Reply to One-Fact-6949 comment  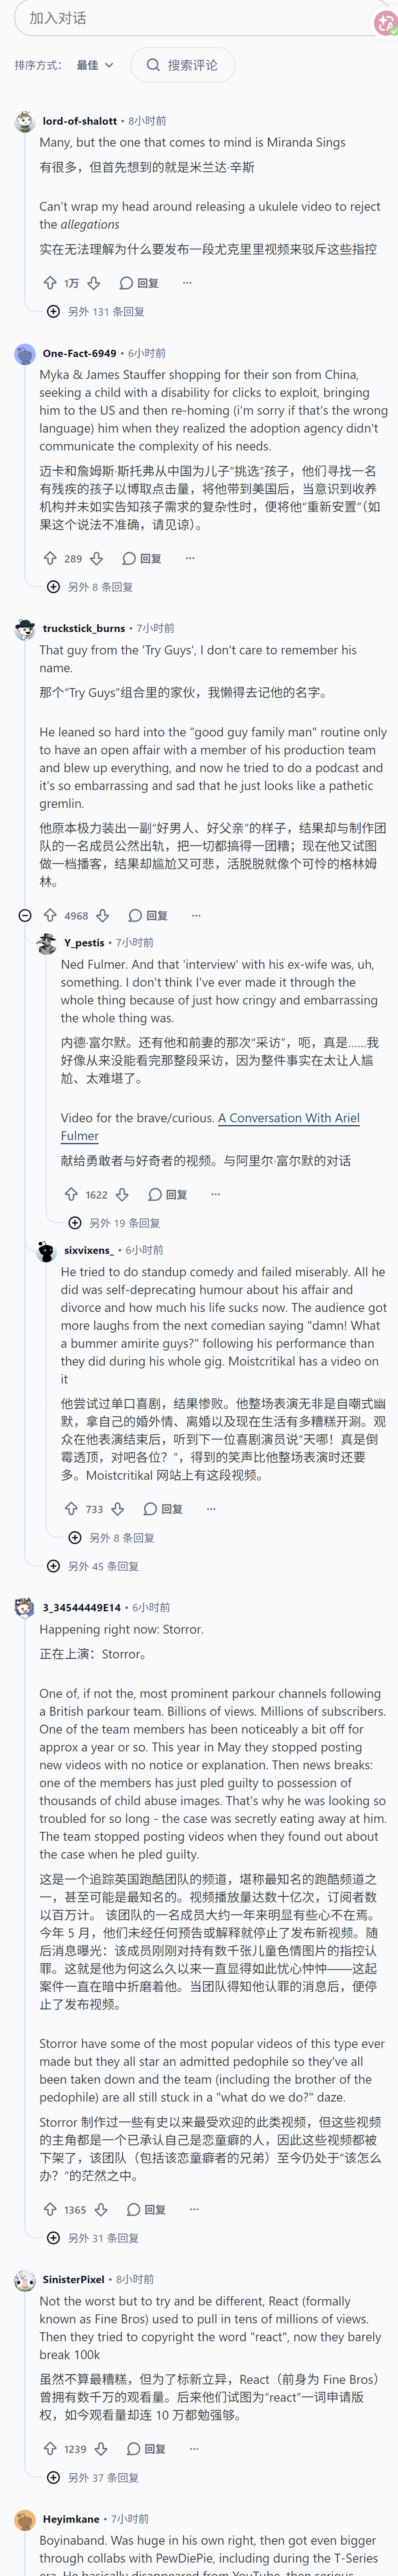pos(142,558)
